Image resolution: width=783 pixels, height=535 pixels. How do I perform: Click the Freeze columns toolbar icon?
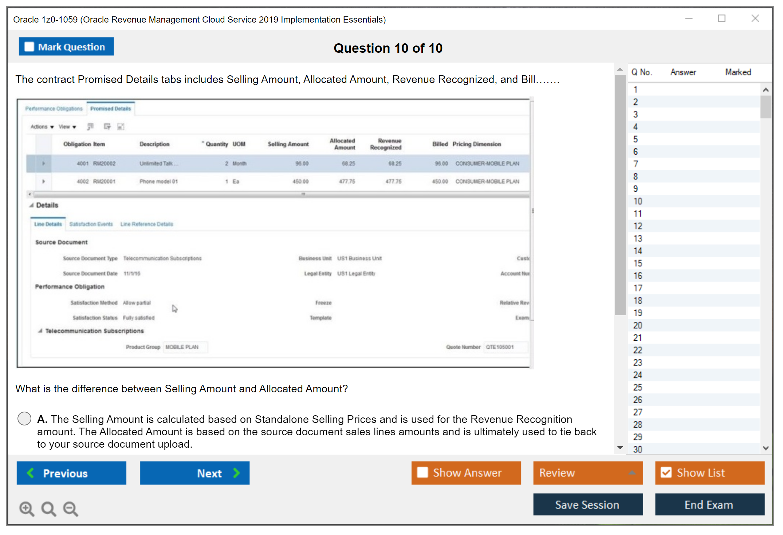click(x=90, y=126)
